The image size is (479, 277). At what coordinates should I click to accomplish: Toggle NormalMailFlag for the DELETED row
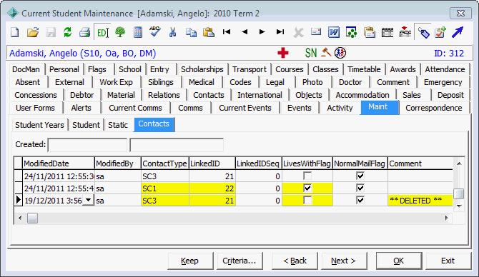[x=360, y=200]
